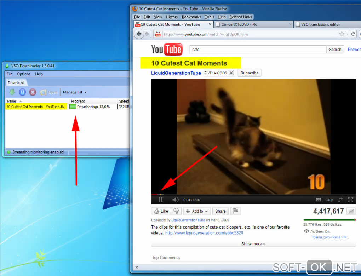
Task: Click the cat video player frame
Action: [253, 137]
